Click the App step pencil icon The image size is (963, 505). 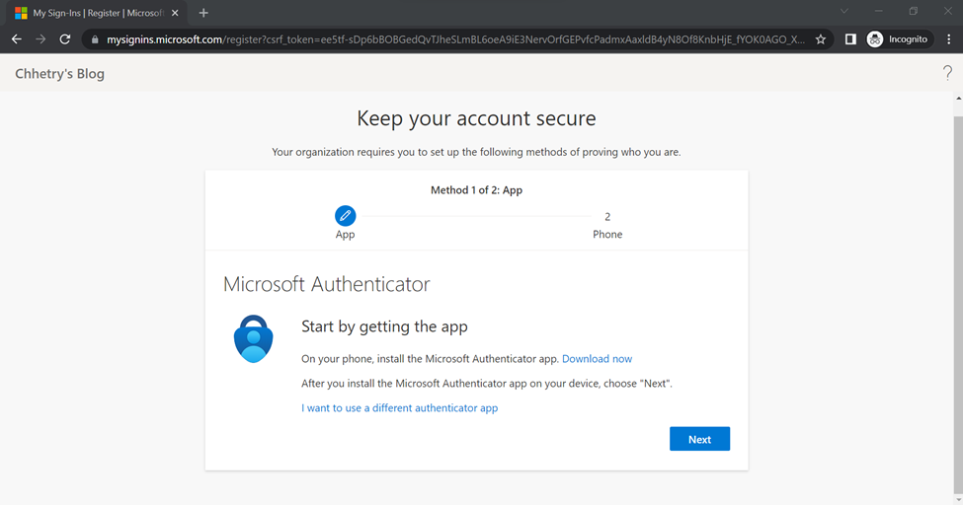tap(345, 215)
